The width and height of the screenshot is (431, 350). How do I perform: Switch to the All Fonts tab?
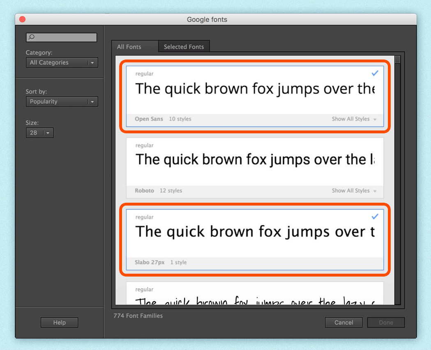click(135, 47)
